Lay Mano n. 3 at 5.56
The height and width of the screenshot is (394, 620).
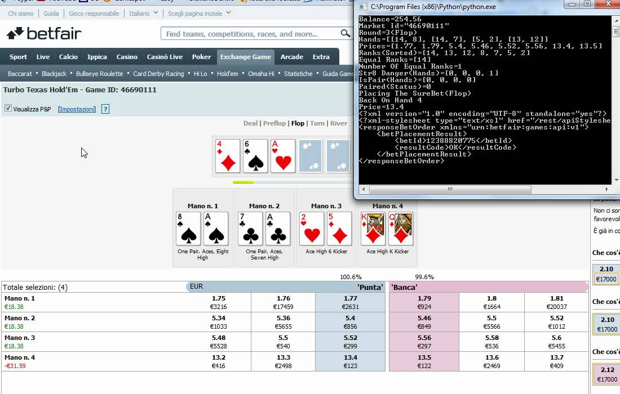(424, 342)
